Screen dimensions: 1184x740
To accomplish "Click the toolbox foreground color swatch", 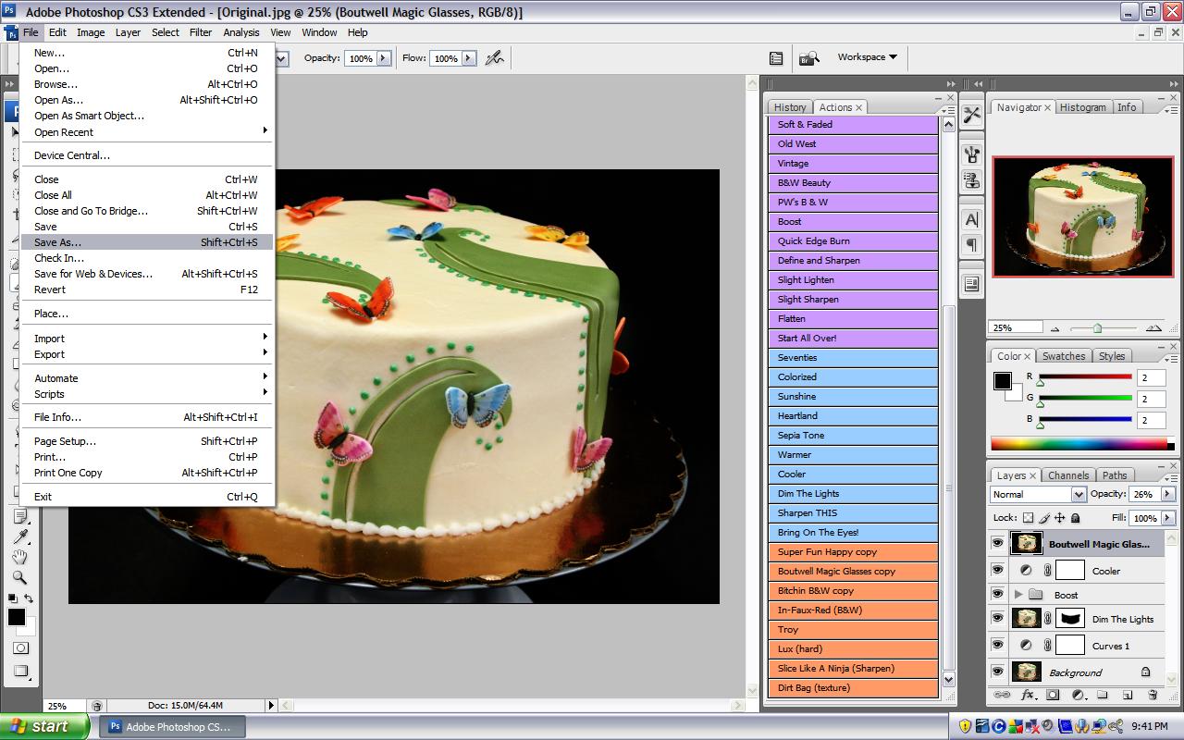I will tap(17, 618).
